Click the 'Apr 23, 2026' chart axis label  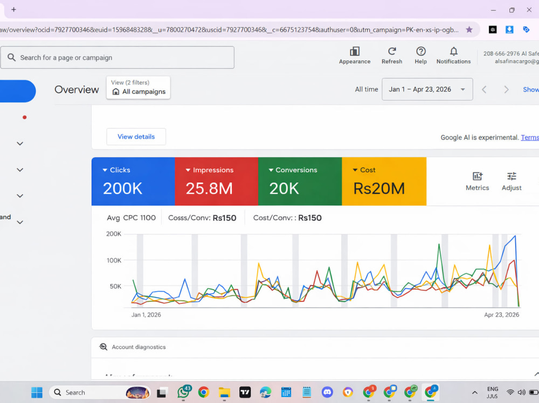click(501, 314)
